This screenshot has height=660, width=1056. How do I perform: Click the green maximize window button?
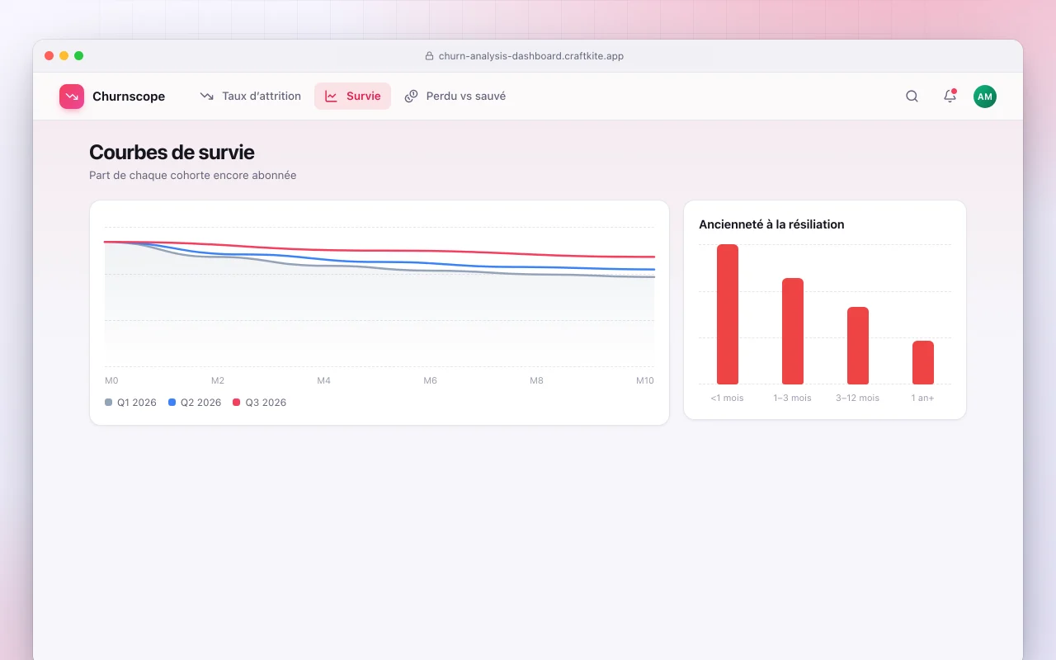click(x=79, y=56)
